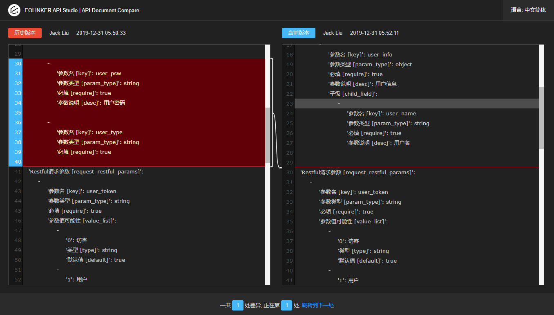Select the 当前版本 blue label

pos(299,33)
